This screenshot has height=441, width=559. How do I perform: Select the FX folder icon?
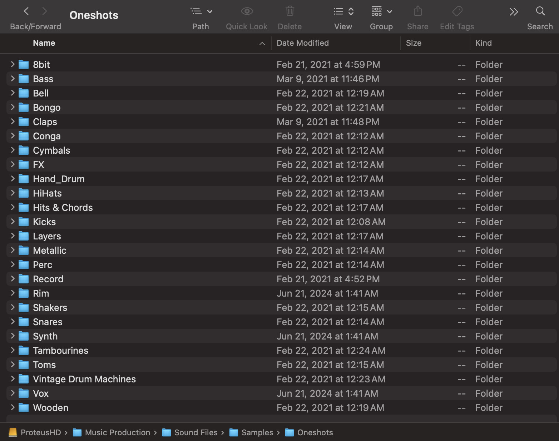coord(24,165)
